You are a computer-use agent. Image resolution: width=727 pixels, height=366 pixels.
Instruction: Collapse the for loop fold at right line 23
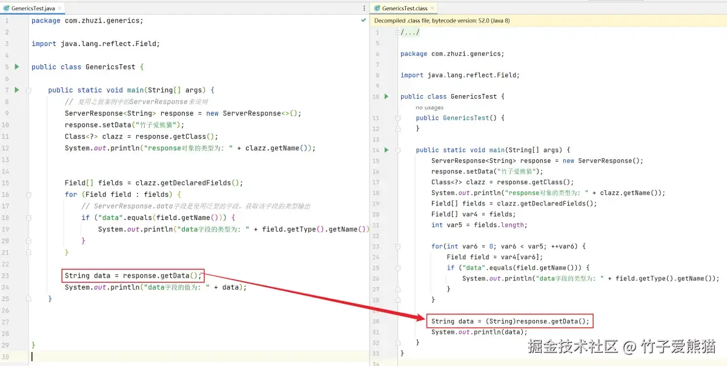point(397,246)
